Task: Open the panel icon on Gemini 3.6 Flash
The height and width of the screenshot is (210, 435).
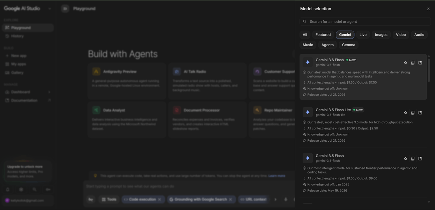Action: click(x=420, y=63)
